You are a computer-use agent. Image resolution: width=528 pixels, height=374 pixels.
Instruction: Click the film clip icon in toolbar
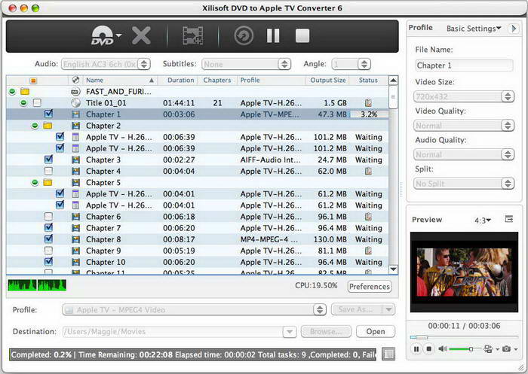point(193,35)
